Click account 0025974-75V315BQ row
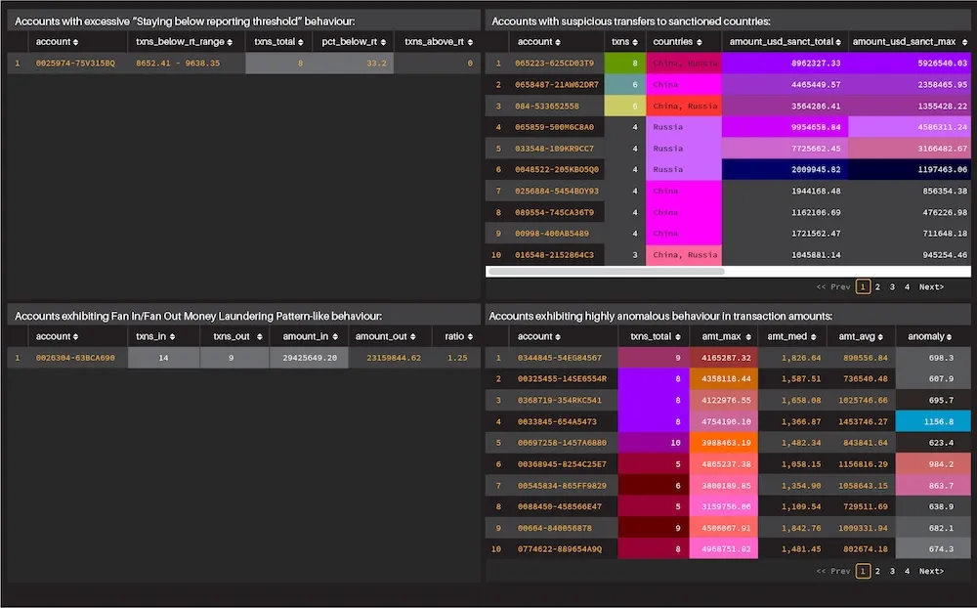 243,63
